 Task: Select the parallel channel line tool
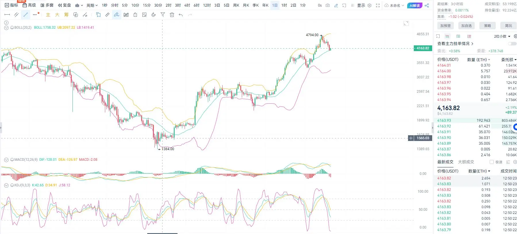click(x=16, y=15)
